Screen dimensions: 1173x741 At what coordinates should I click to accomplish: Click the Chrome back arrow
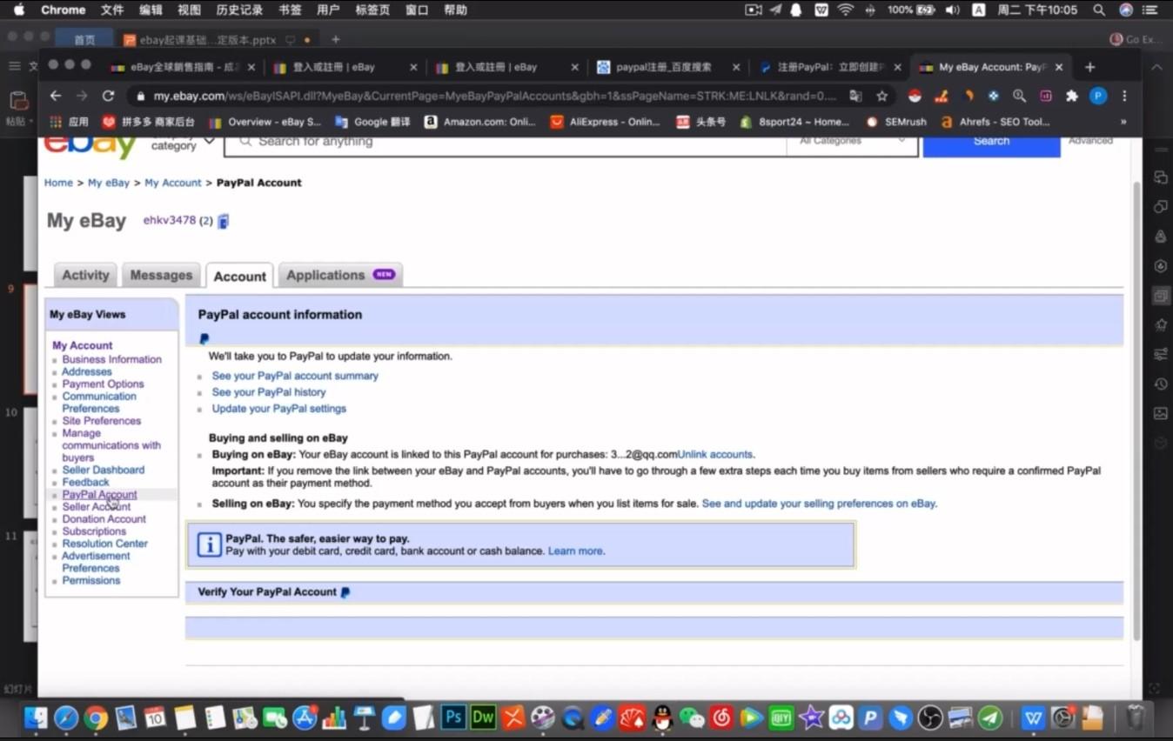coord(56,96)
